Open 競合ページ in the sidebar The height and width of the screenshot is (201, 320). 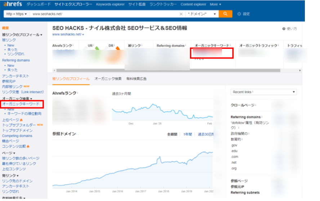pyautogui.click(x=10, y=141)
